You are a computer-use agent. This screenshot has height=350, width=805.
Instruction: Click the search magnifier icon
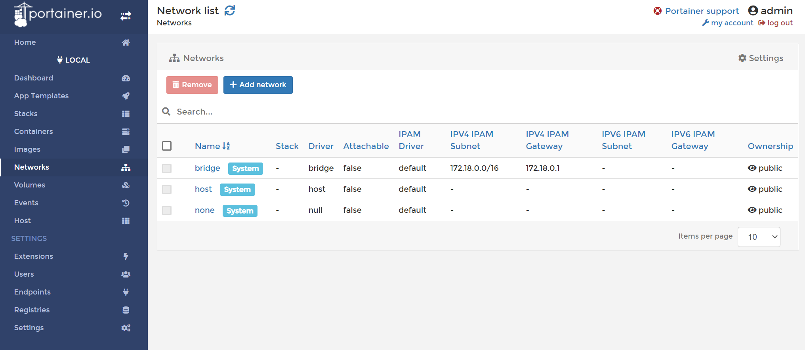pos(166,112)
